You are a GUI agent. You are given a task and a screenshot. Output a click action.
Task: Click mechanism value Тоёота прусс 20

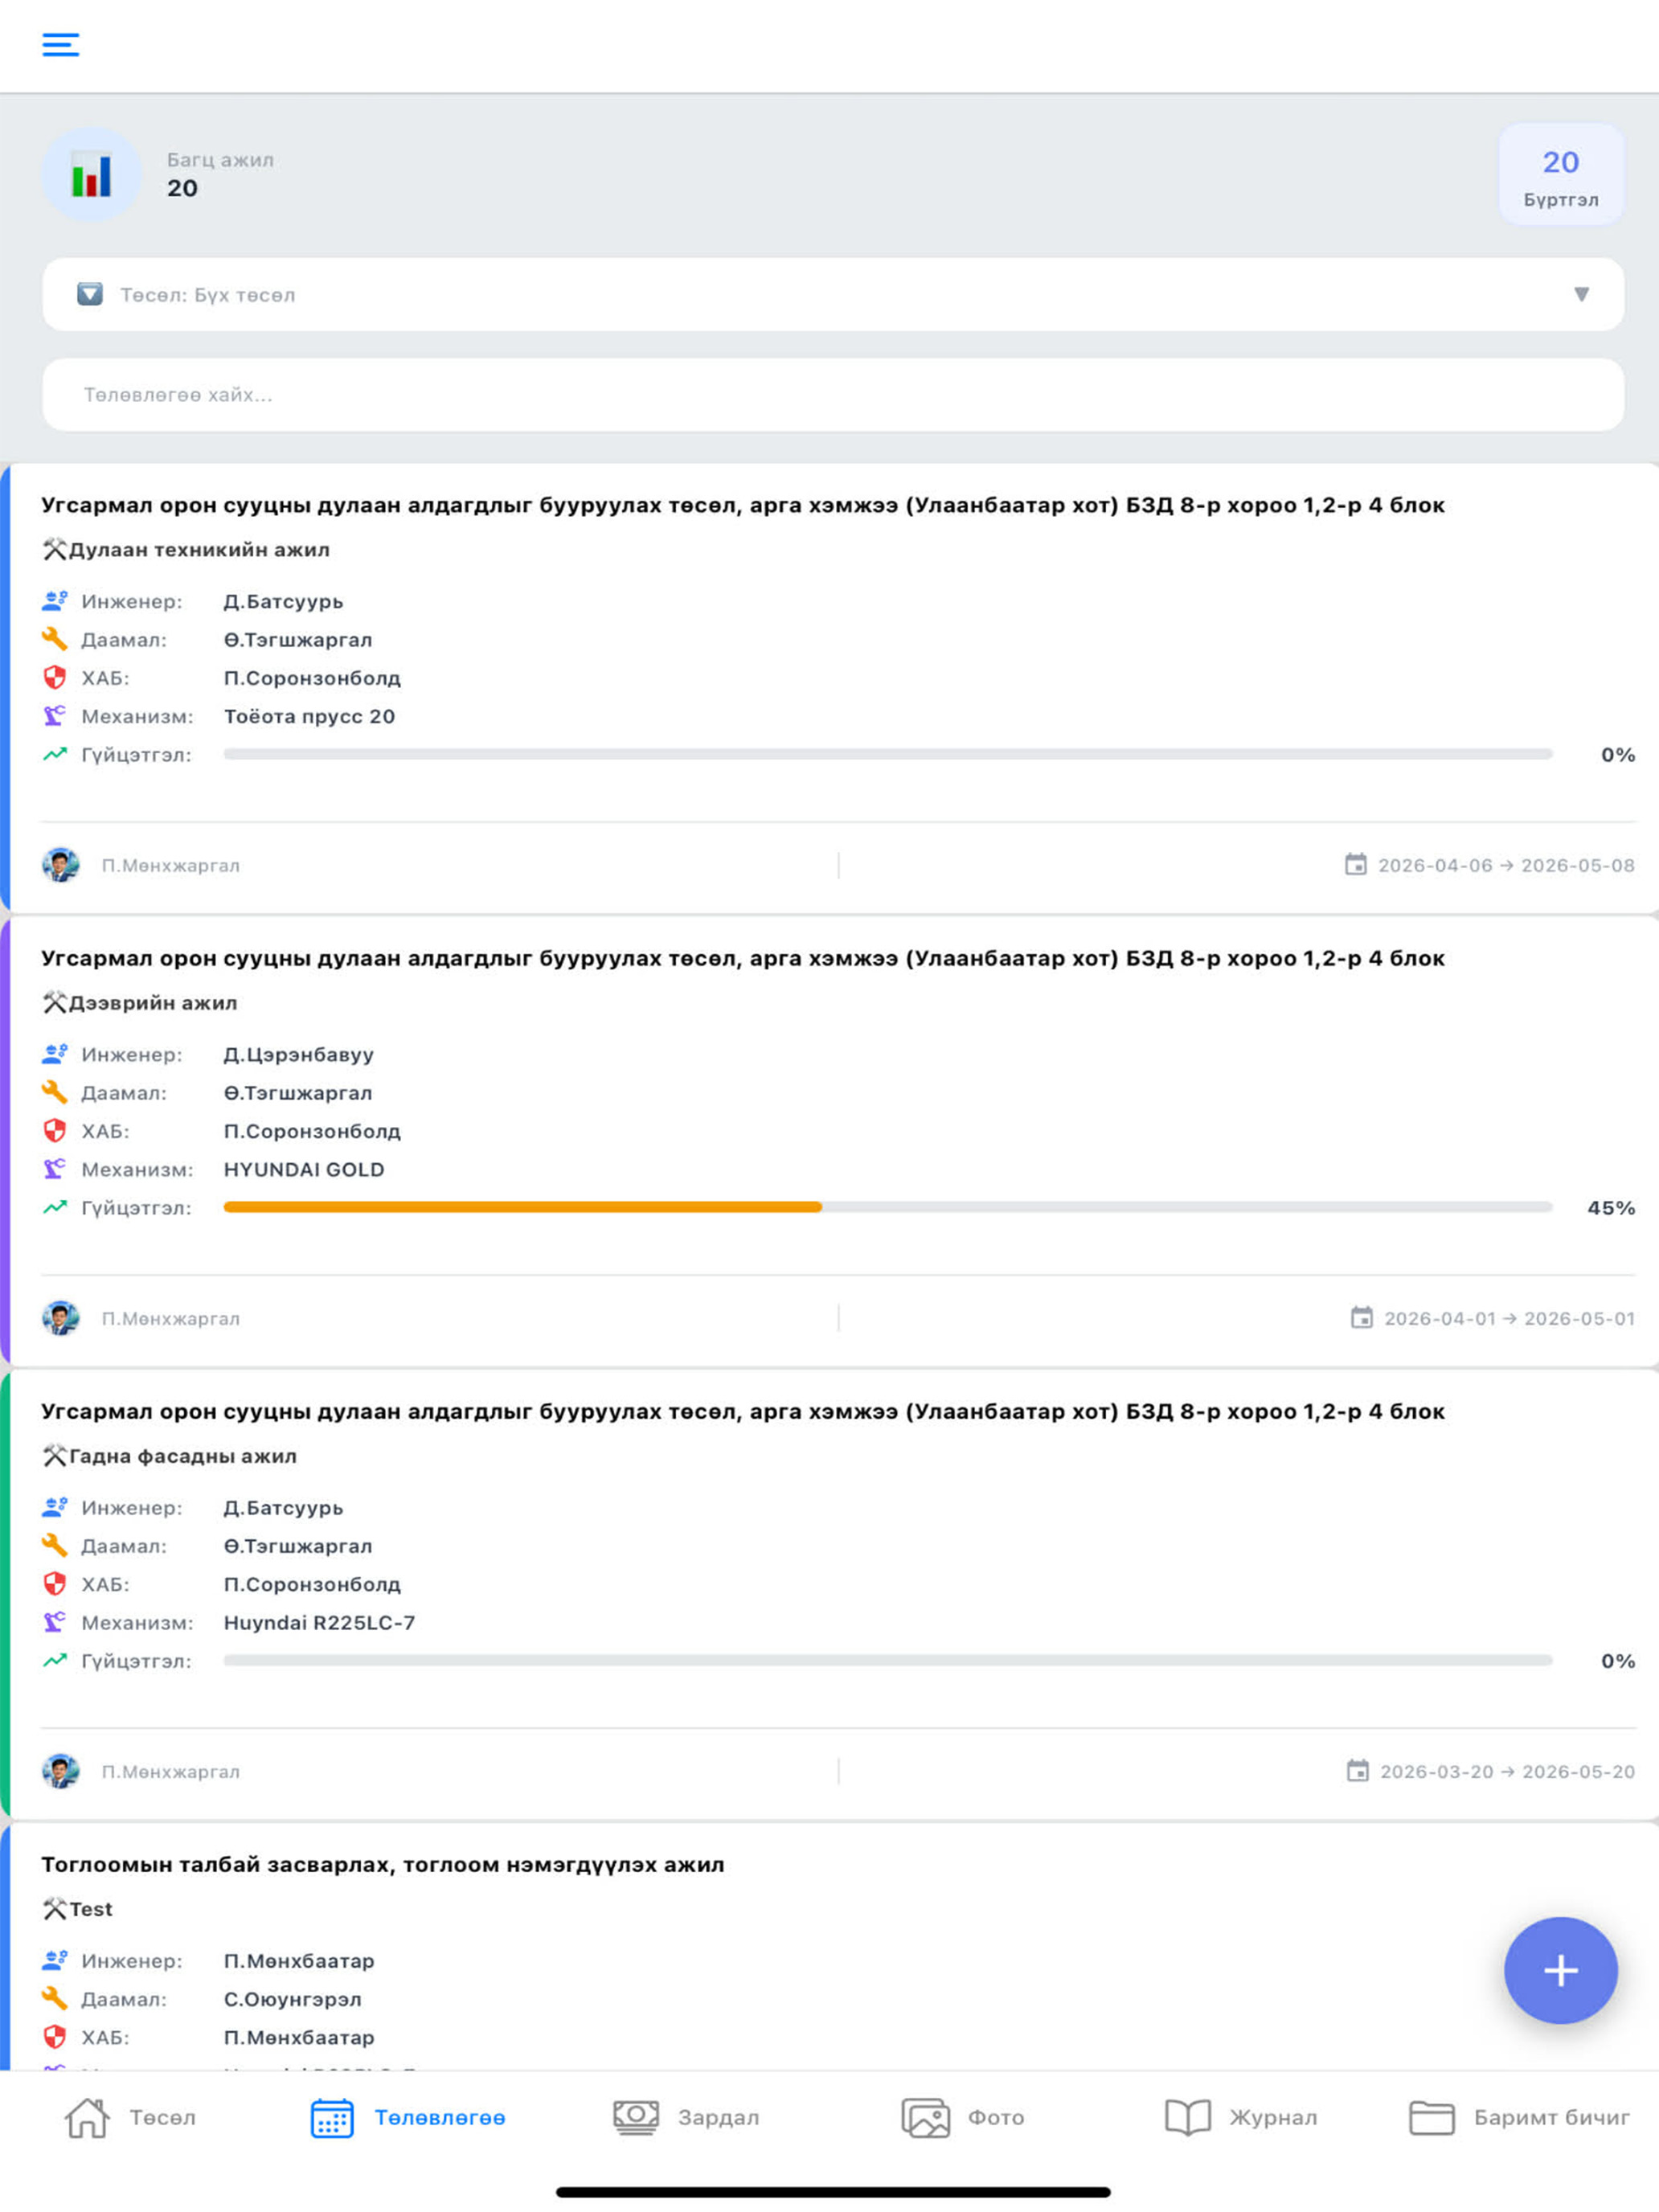pos(309,716)
